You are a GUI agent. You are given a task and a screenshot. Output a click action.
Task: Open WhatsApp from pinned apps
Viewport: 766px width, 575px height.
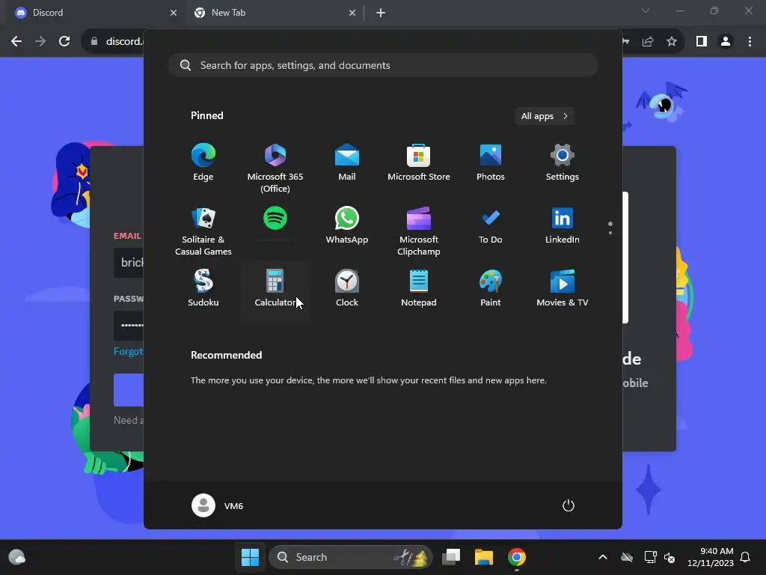click(x=347, y=225)
